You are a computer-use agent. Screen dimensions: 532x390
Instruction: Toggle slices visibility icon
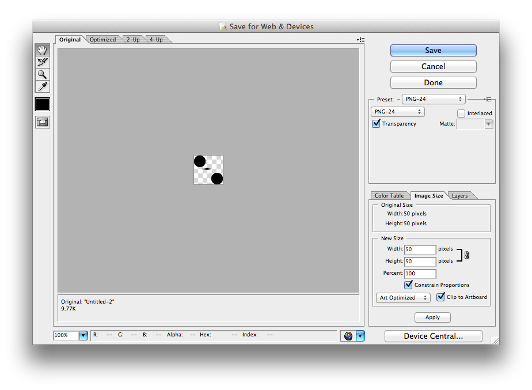point(42,122)
